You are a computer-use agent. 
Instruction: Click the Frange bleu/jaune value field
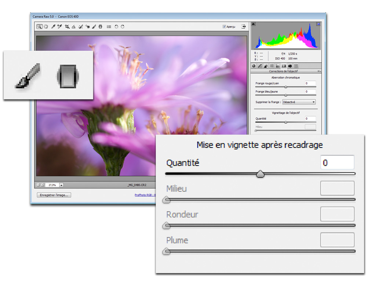coord(310,91)
